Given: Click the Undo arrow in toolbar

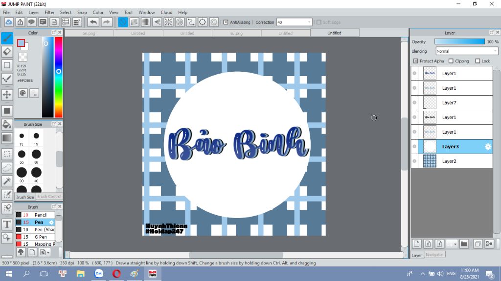Looking at the screenshot, I should [x=93, y=22].
